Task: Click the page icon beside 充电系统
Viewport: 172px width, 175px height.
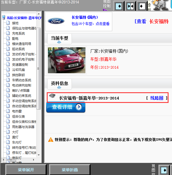Action: [x=8, y=33]
